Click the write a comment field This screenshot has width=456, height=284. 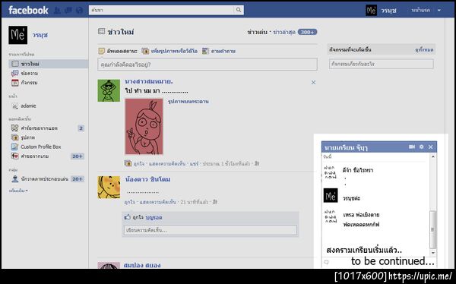[x=211, y=230]
